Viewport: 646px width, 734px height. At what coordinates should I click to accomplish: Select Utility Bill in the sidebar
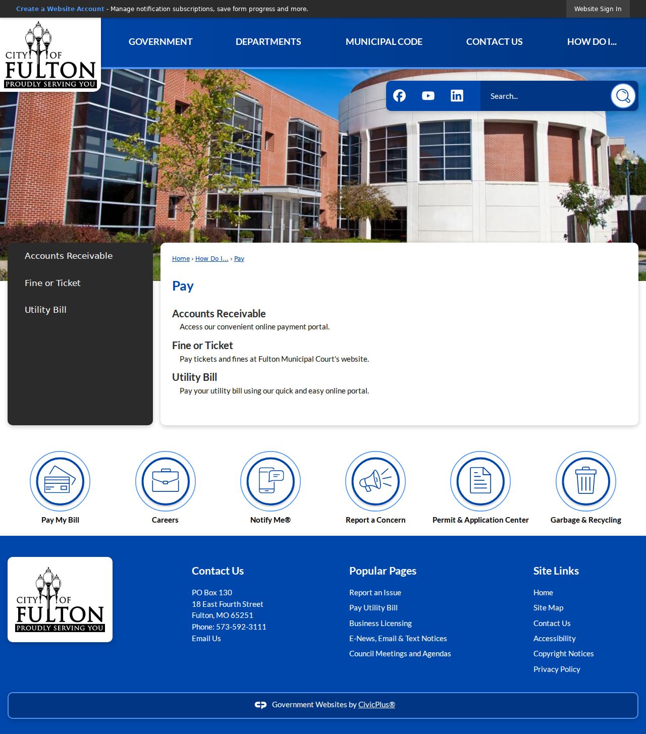[x=45, y=310]
